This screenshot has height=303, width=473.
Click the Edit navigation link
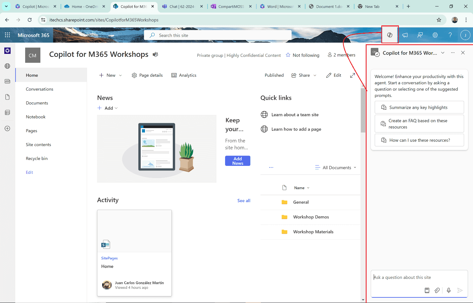[x=29, y=172]
